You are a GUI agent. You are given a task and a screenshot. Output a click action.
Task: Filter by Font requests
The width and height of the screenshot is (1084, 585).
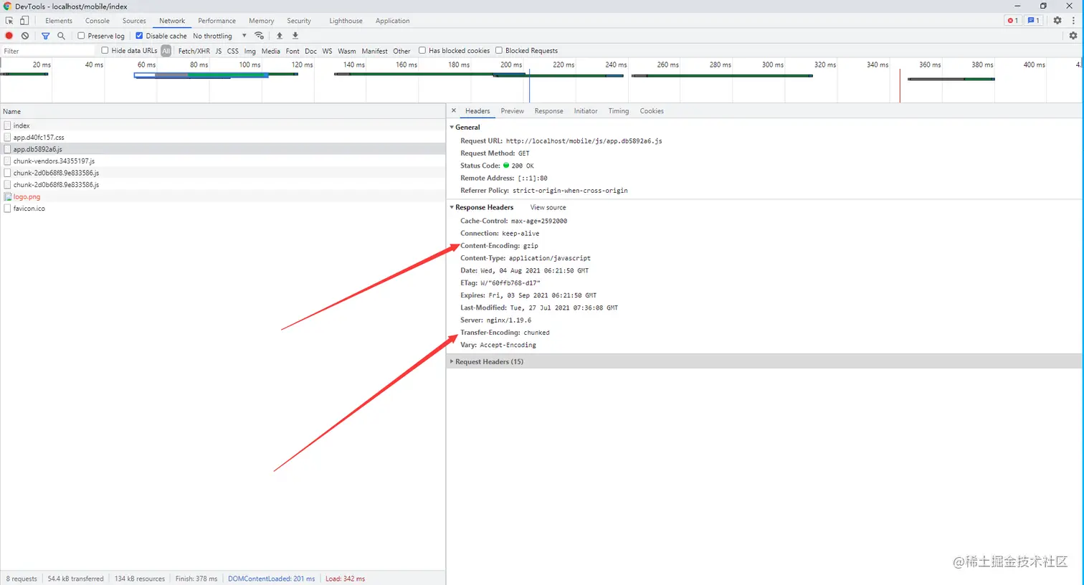(x=293, y=51)
